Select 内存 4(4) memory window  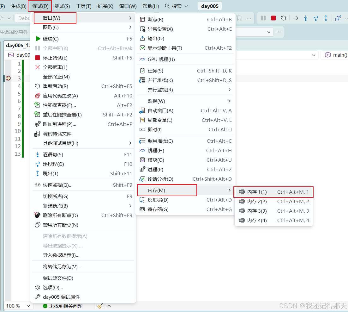pos(274,220)
